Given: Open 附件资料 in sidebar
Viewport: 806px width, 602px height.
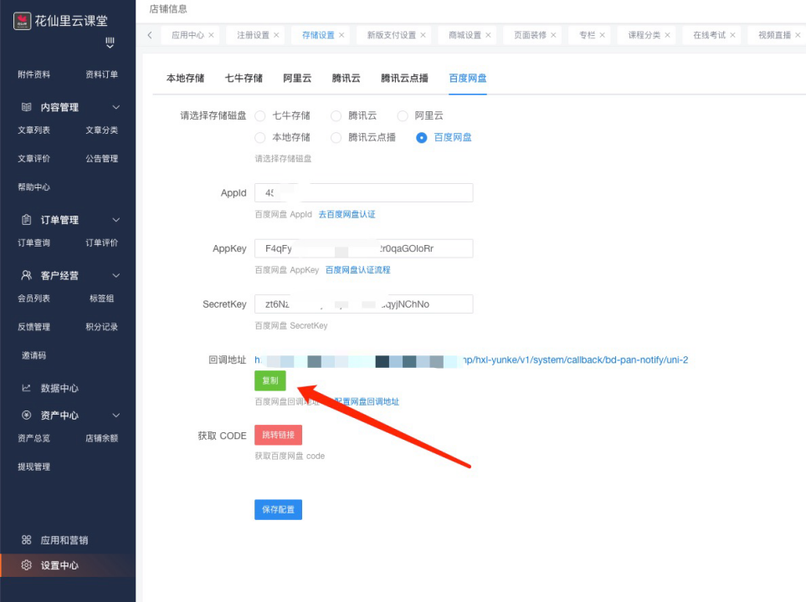Looking at the screenshot, I should click(34, 74).
